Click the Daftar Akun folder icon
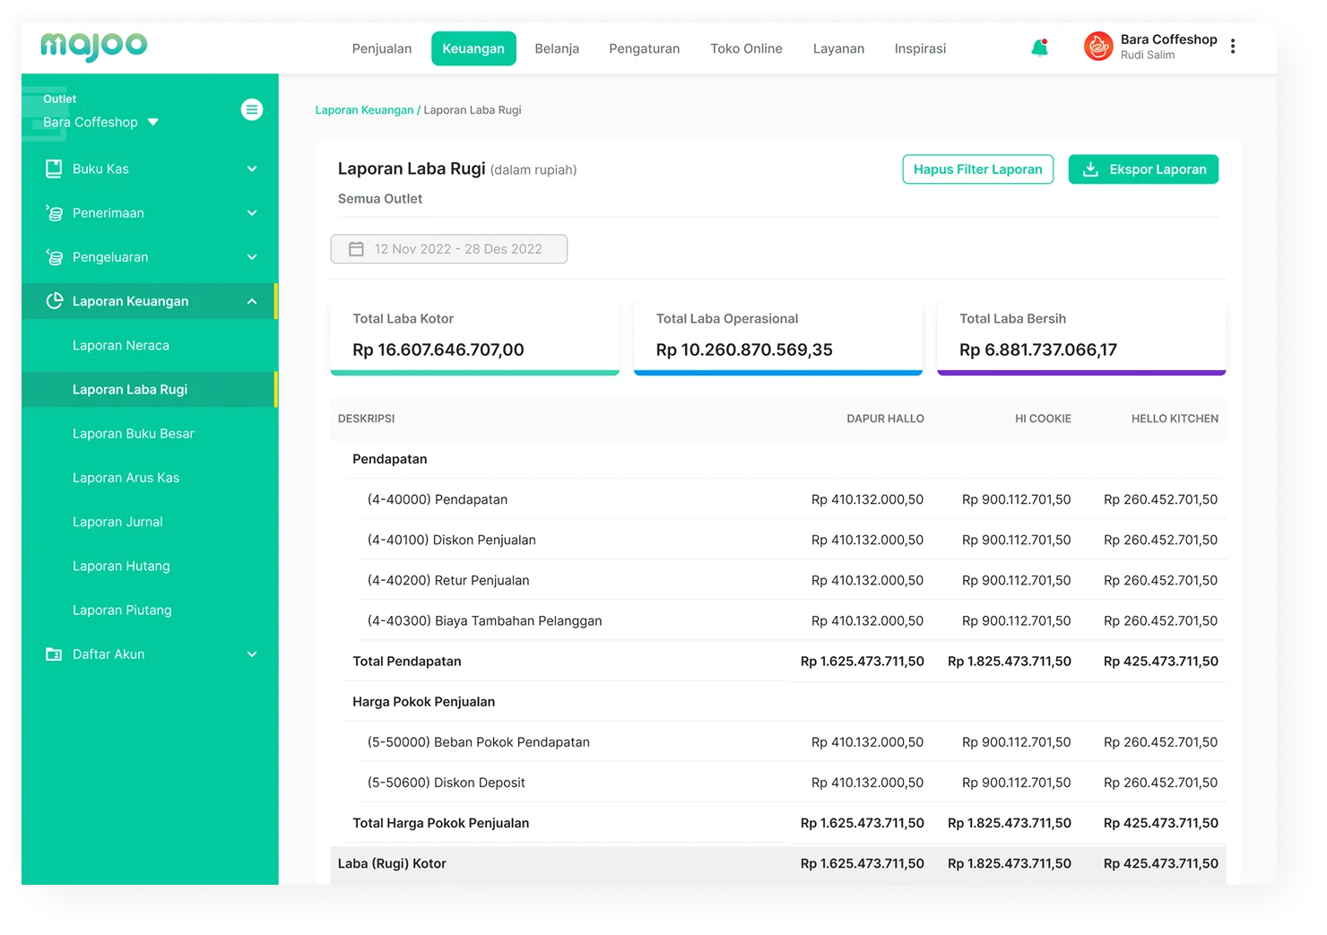The height and width of the screenshot is (935, 1327). click(x=55, y=654)
